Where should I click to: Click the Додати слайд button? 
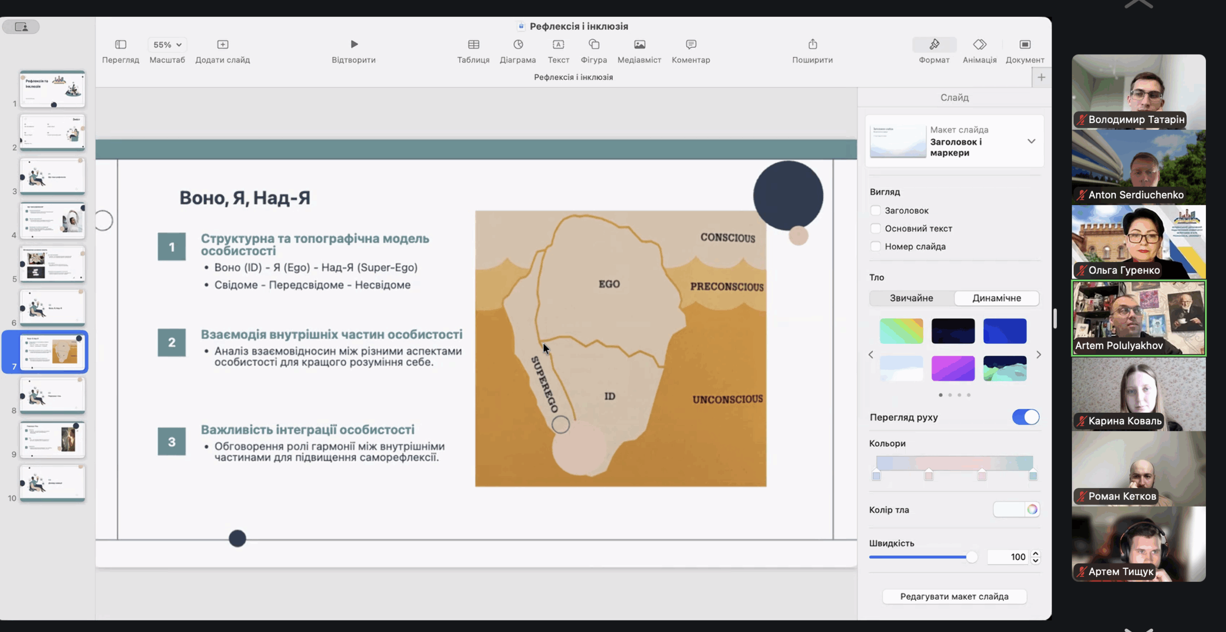click(223, 45)
